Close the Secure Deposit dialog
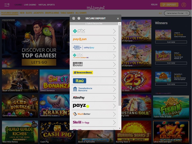The image size is (192, 144). [118, 19]
